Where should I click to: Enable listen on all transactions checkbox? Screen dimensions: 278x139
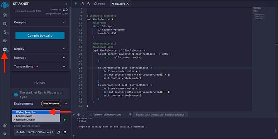pos(90,114)
